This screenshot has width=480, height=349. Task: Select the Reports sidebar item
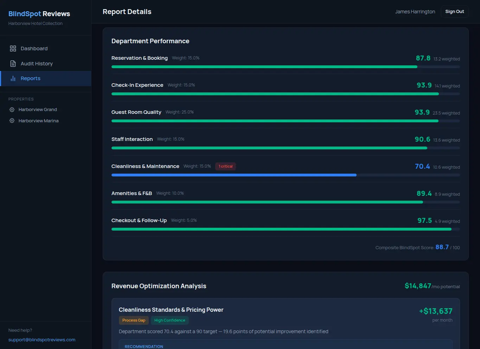coord(30,78)
